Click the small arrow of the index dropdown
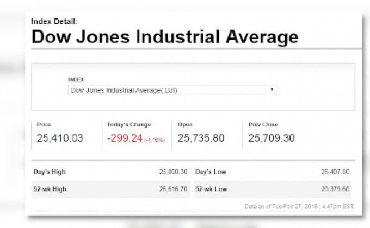The image size is (370, 228). pyautogui.click(x=272, y=90)
